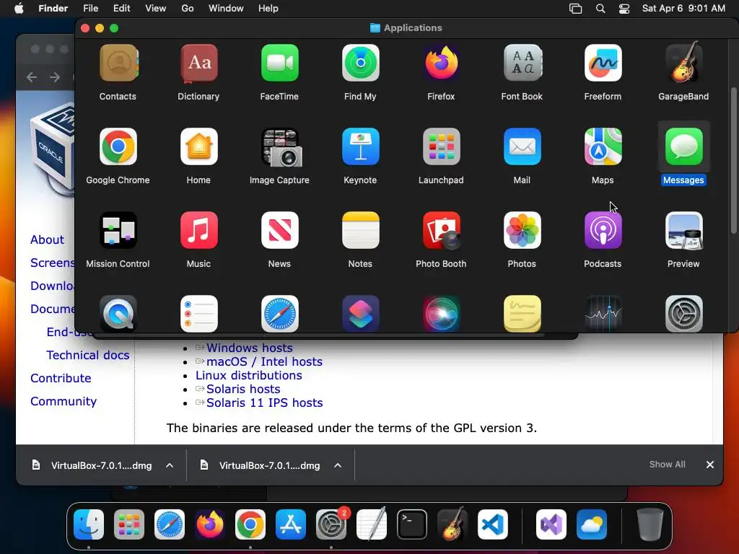Open Visual Studio Code from the Dock
The height and width of the screenshot is (554, 739).
(x=493, y=524)
